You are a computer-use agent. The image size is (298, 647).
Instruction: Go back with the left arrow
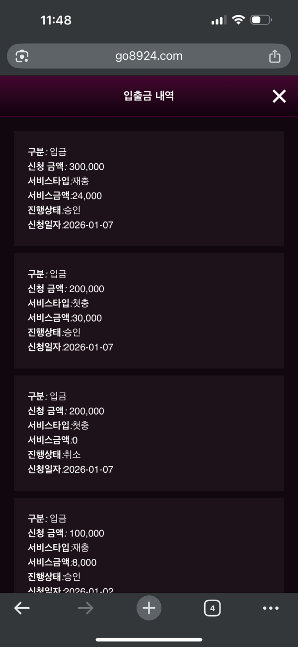coord(22,608)
